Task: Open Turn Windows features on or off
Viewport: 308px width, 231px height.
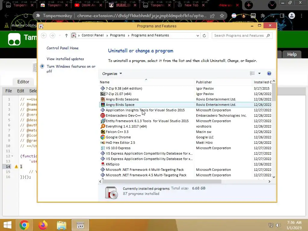Action: click(71, 69)
